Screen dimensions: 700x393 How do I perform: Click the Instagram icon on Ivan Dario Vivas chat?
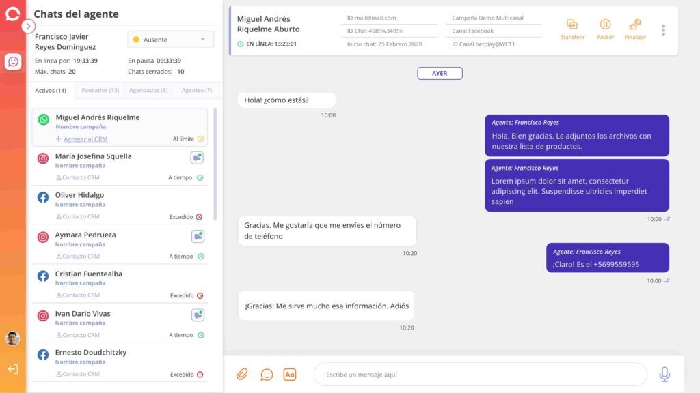[42, 315]
